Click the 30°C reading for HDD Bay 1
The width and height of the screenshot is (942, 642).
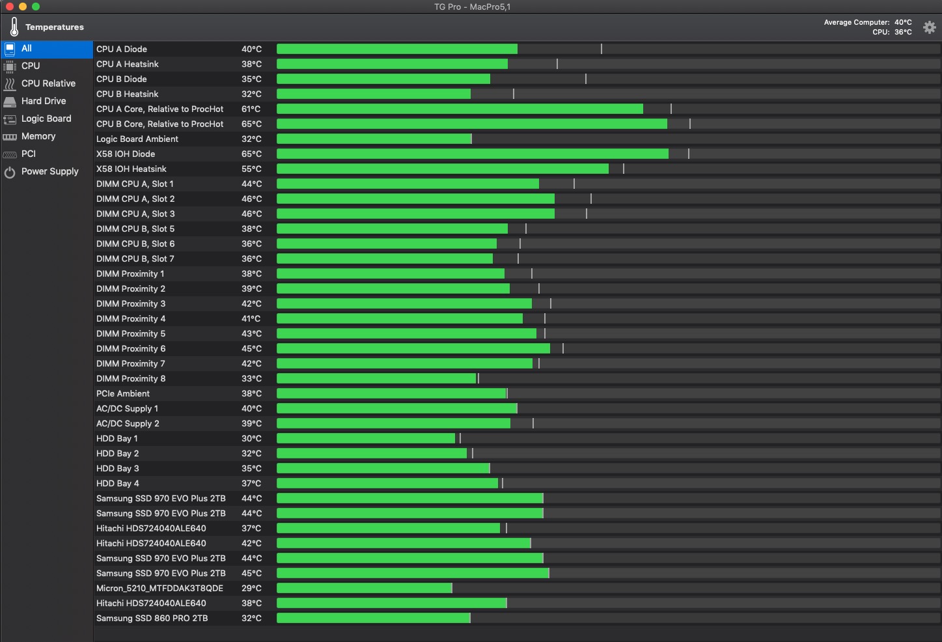[x=251, y=438]
